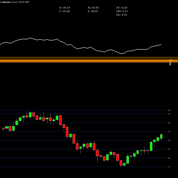Click the 22 price axis label
Viewport: 178px width, 178px height.
(169, 158)
